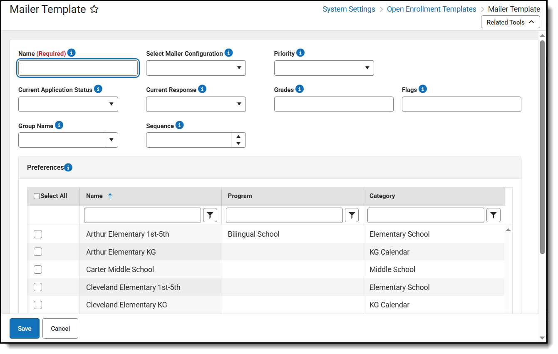
Task: Click into the Grades input field
Action: [x=334, y=104]
